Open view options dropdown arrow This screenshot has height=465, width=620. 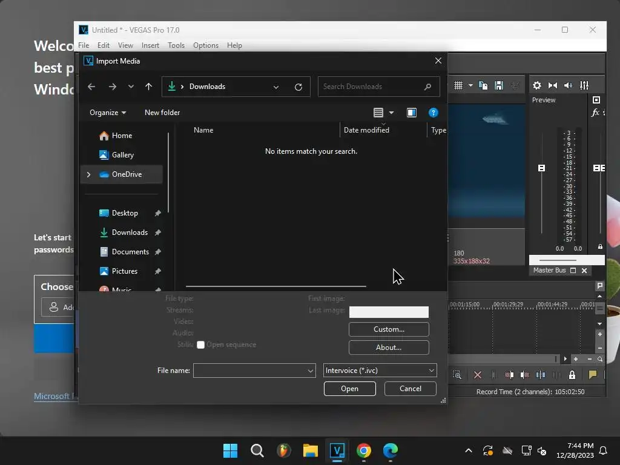point(392,113)
